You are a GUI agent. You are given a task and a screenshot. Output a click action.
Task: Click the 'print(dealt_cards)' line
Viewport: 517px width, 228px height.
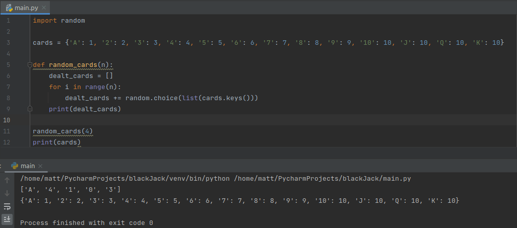pos(85,109)
